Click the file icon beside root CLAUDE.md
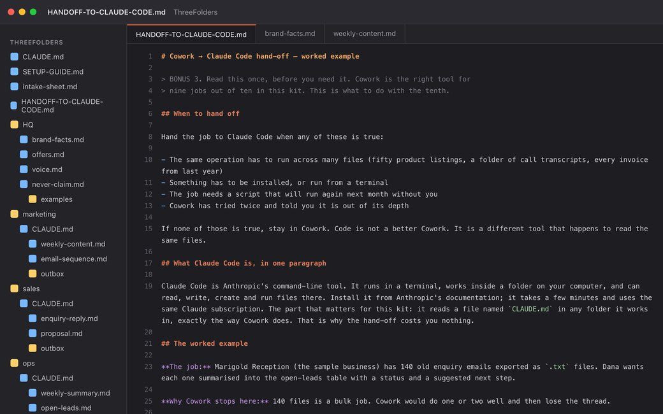The width and height of the screenshot is (663, 414). [x=15, y=57]
